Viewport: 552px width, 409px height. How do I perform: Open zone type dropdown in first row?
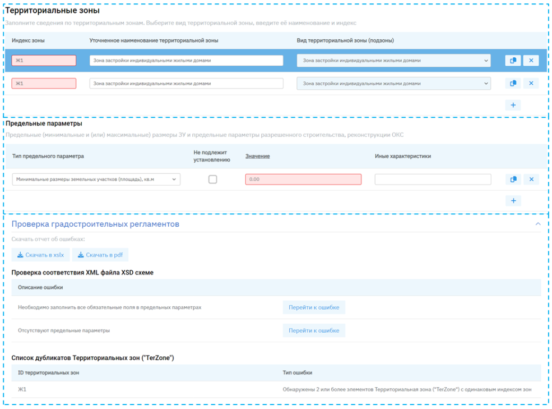click(393, 61)
